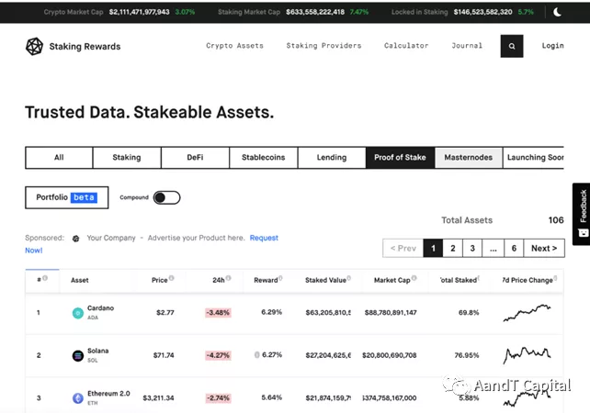Go to pagination page 2
The height and width of the screenshot is (413, 590).
[x=453, y=249]
